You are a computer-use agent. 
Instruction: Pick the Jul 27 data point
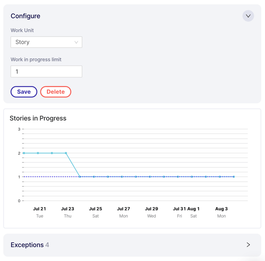pos(122,177)
